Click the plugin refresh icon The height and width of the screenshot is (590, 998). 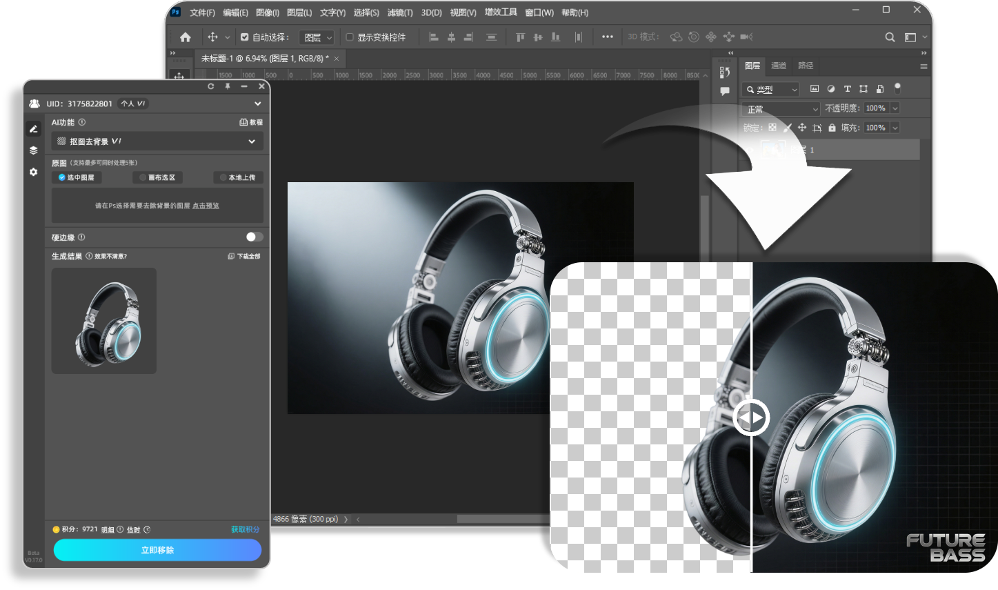pyautogui.click(x=211, y=86)
